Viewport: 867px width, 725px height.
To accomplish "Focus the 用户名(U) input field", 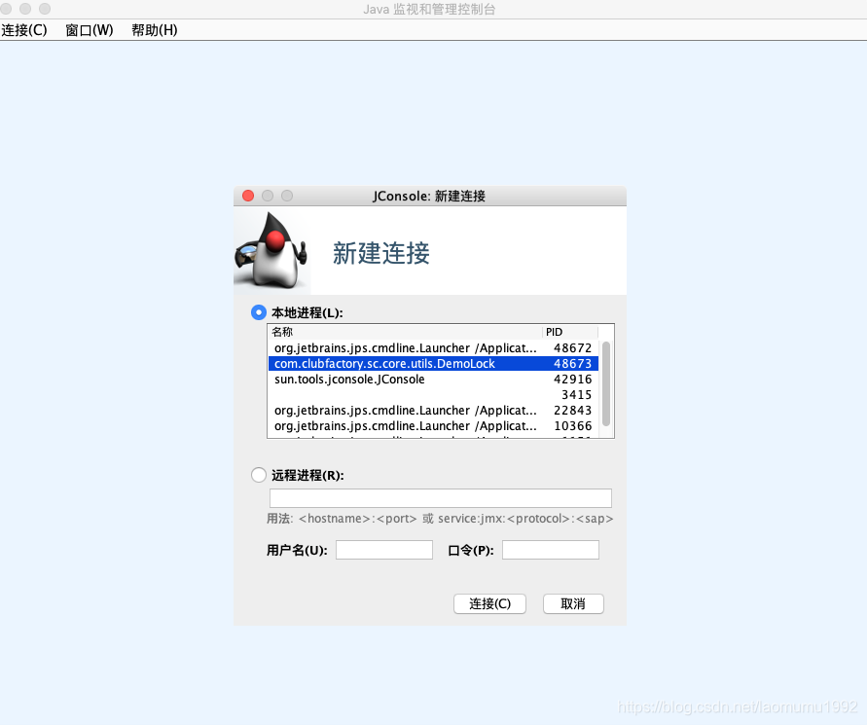I will pyautogui.click(x=384, y=550).
